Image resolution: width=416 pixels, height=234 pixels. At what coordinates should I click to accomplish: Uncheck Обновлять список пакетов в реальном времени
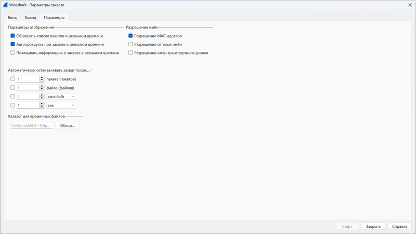click(12, 36)
